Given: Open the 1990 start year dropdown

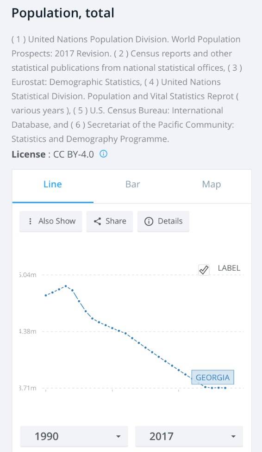Looking at the screenshot, I should point(74,436).
